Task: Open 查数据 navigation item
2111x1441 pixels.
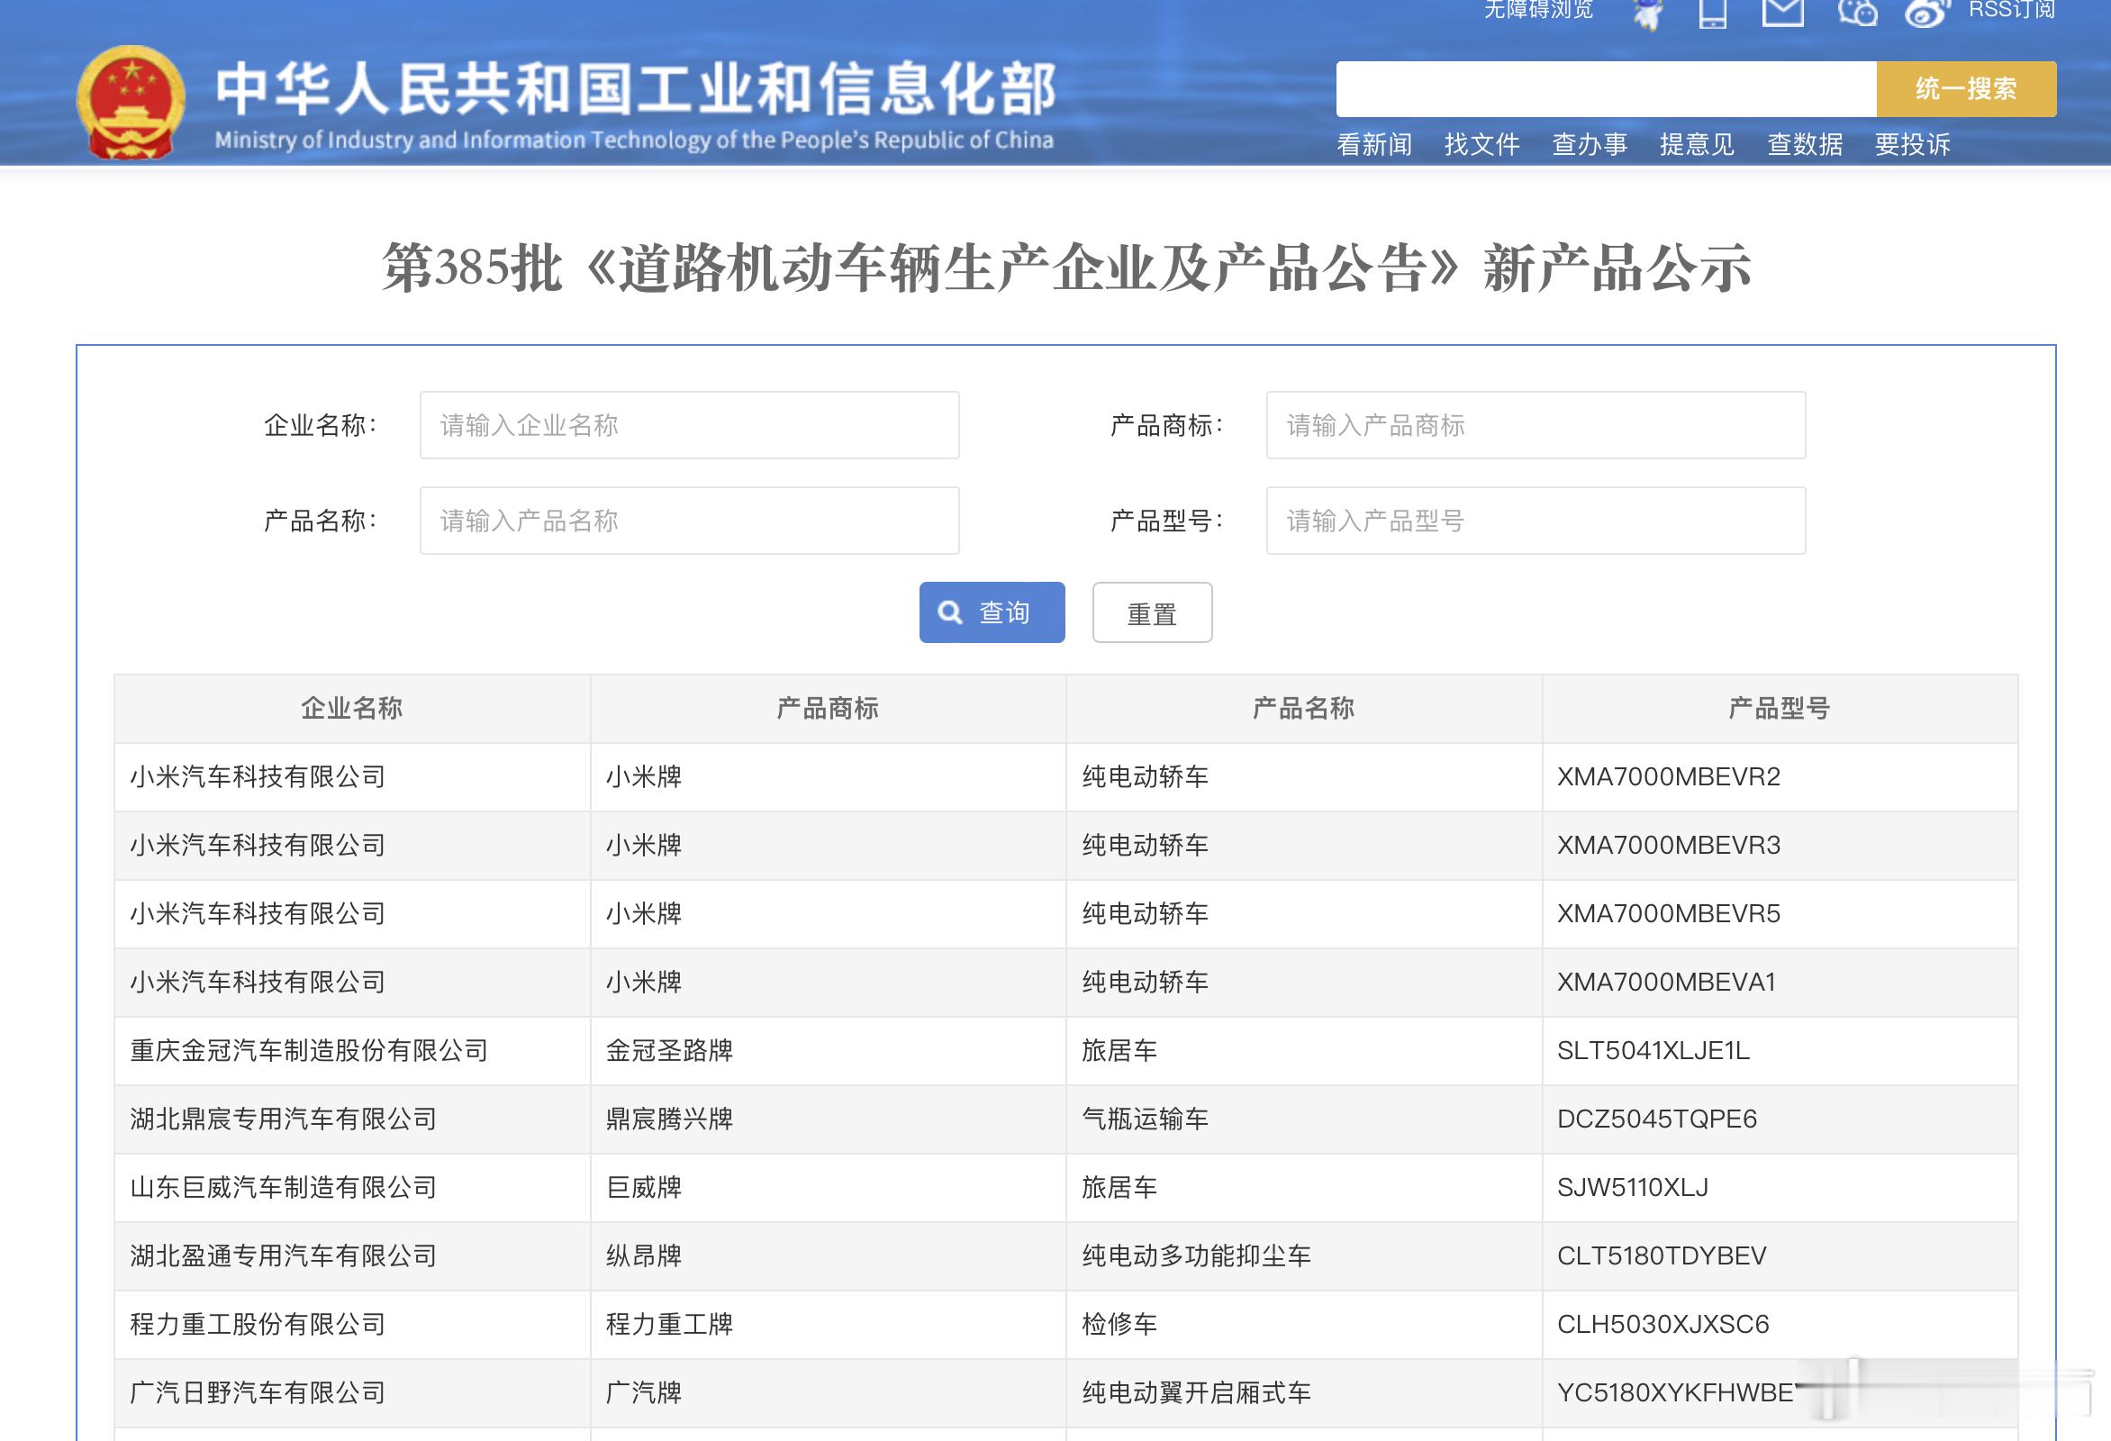Action: (x=1804, y=143)
